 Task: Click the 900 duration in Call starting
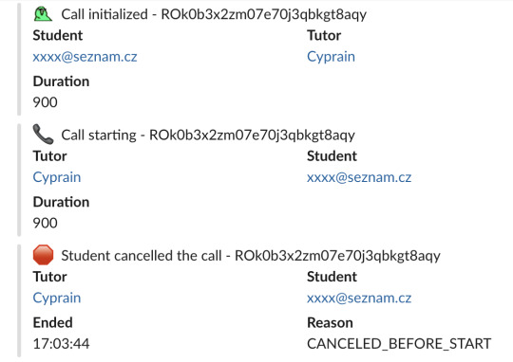[46, 223]
